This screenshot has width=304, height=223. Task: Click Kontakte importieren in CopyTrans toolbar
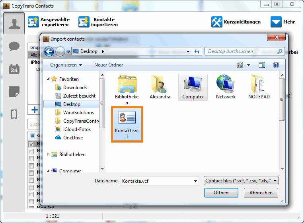98,22
